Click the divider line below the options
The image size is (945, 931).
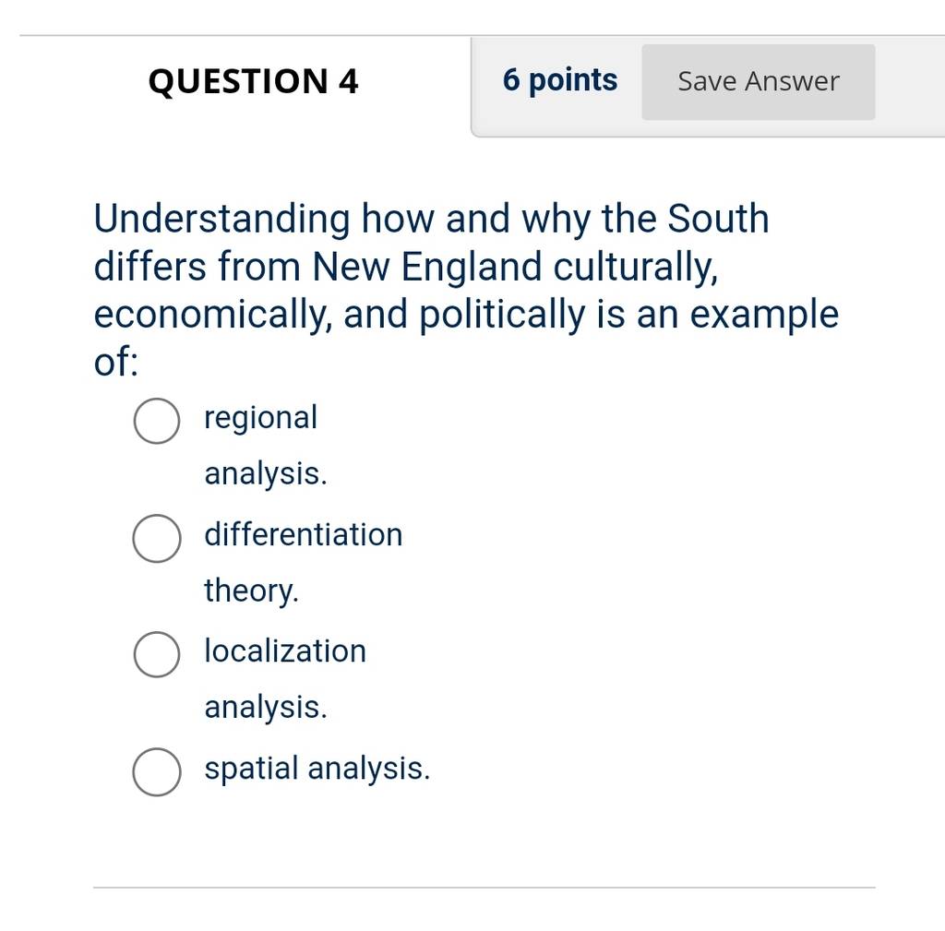click(484, 887)
